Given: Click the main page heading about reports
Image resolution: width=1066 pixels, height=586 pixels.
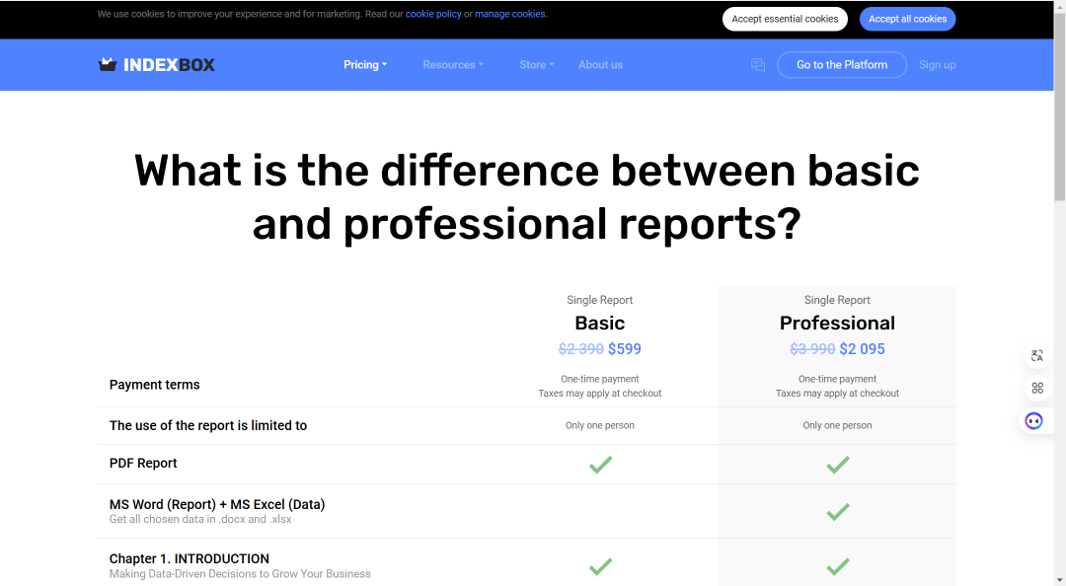Looking at the screenshot, I should point(527,197).
